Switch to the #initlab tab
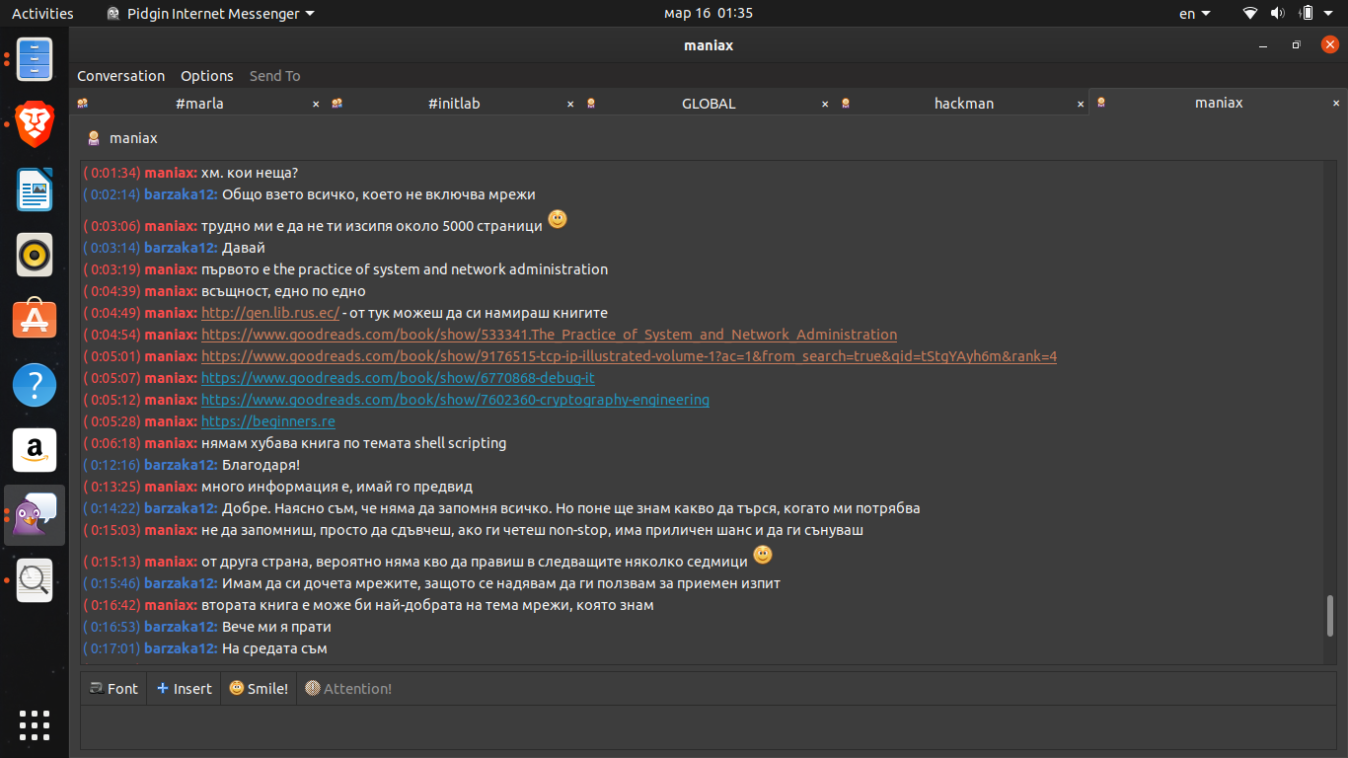 pyautogui.click(x=454, y=104)
